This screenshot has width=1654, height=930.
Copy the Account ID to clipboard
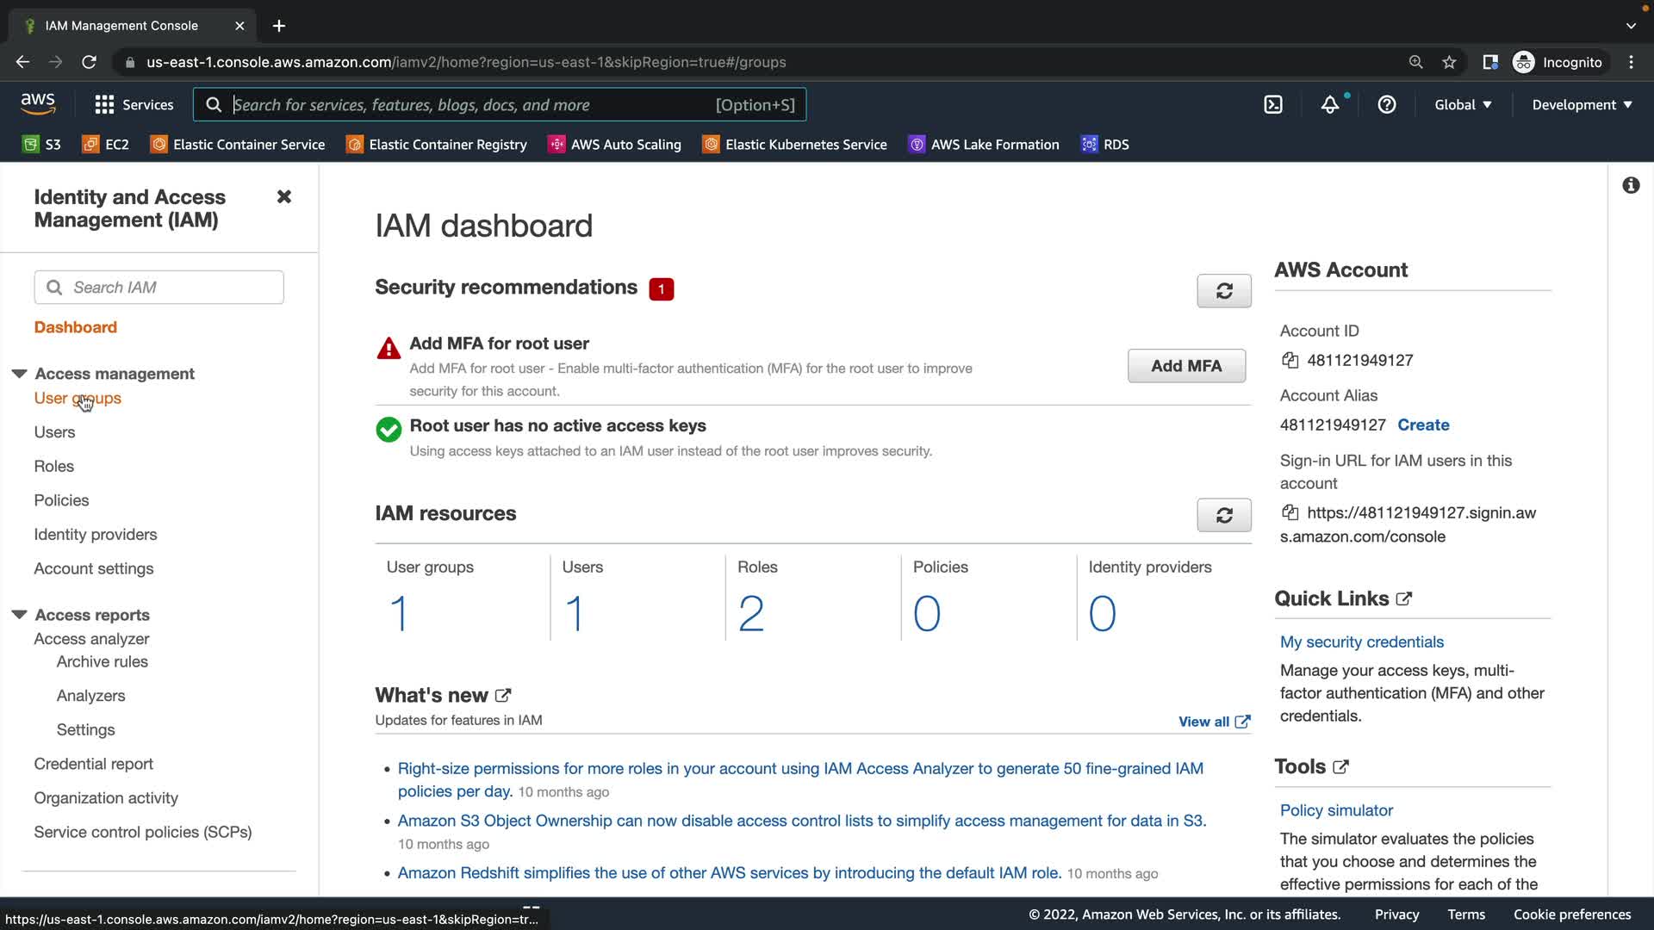(1290, 361)
